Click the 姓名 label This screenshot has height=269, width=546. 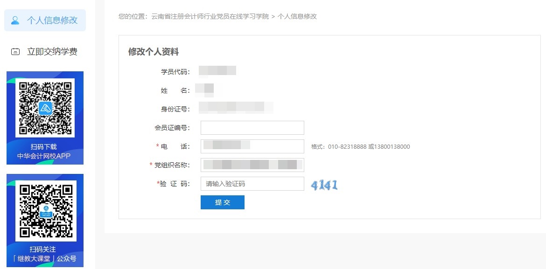175,91
